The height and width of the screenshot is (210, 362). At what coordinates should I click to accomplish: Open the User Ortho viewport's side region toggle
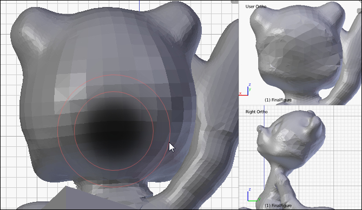(359, 11)
